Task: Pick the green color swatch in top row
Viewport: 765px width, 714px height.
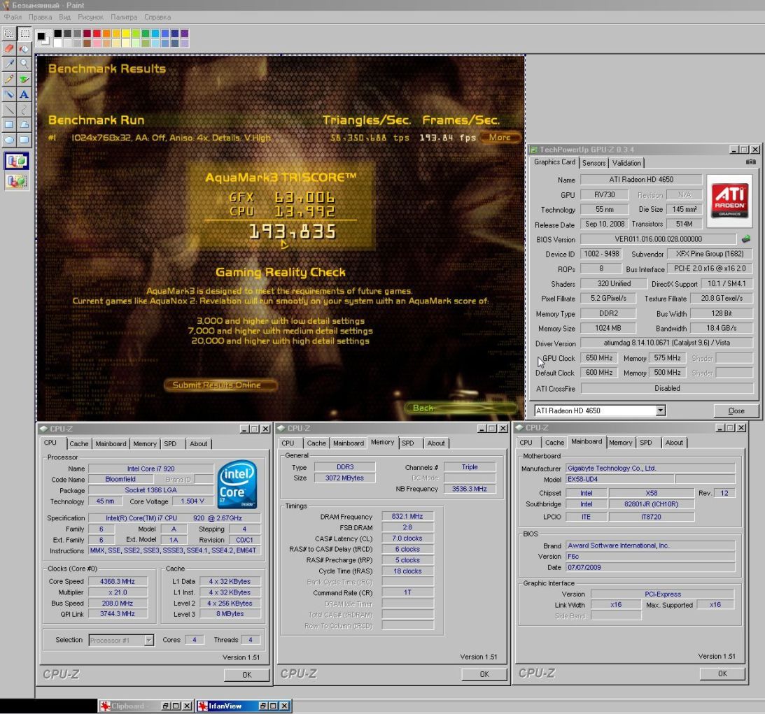Action: point(146,34)
